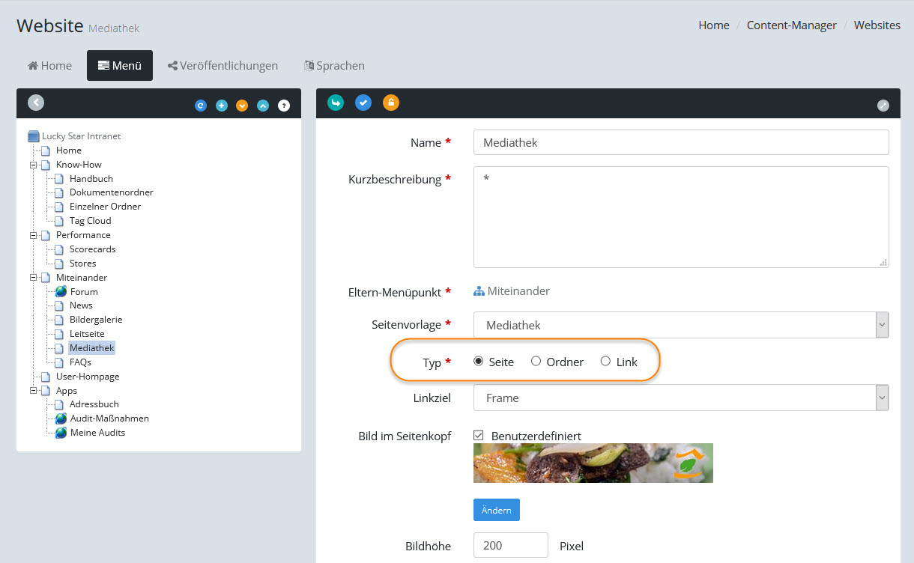Open help via the question mark icon

(284, 106)
